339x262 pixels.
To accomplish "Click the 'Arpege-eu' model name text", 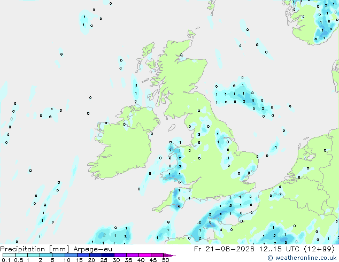I will [93, 249].
